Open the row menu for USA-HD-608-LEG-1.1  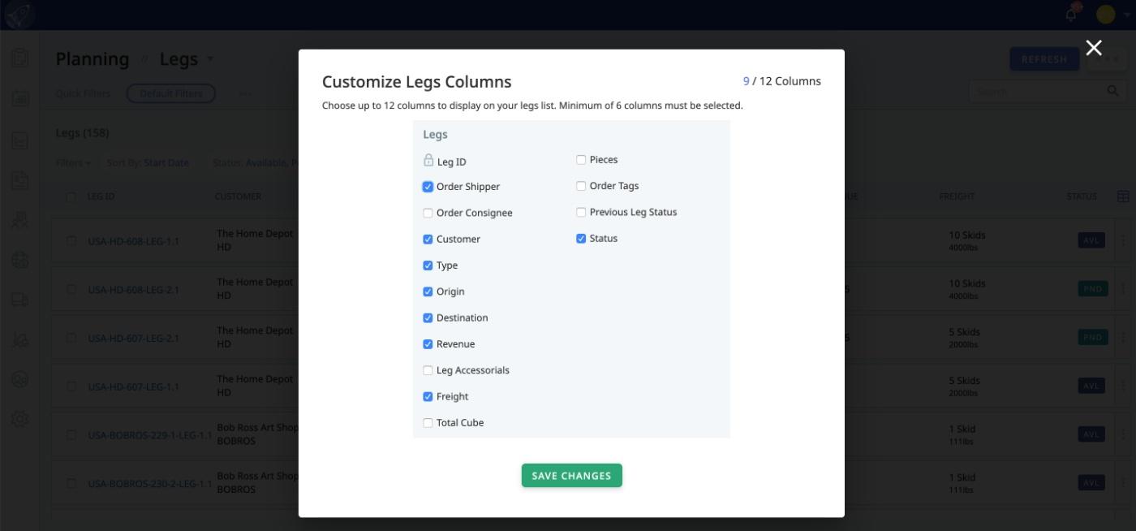pyautogui.click(x=1123, y=241)
